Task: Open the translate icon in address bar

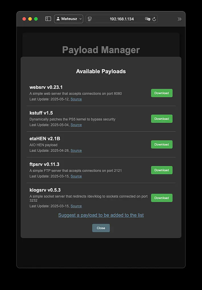Action: [x=147, y=19]
